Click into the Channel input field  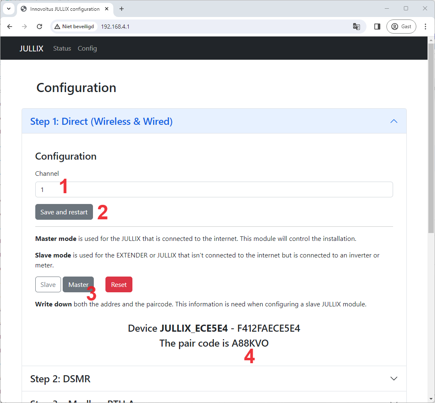click(x=214, y=189)
